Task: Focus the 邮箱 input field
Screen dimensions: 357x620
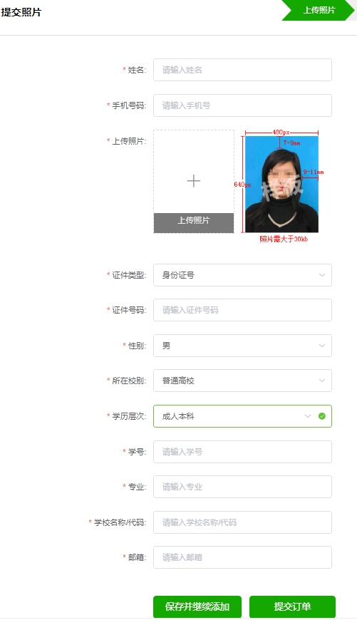Action: pos(242,557)
